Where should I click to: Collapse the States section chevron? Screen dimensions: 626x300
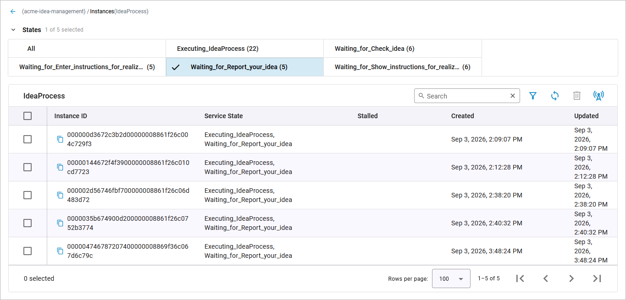(x=13, y=30)
